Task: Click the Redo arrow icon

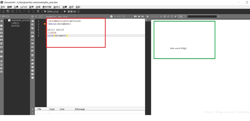Action: [x=24, y=11]
